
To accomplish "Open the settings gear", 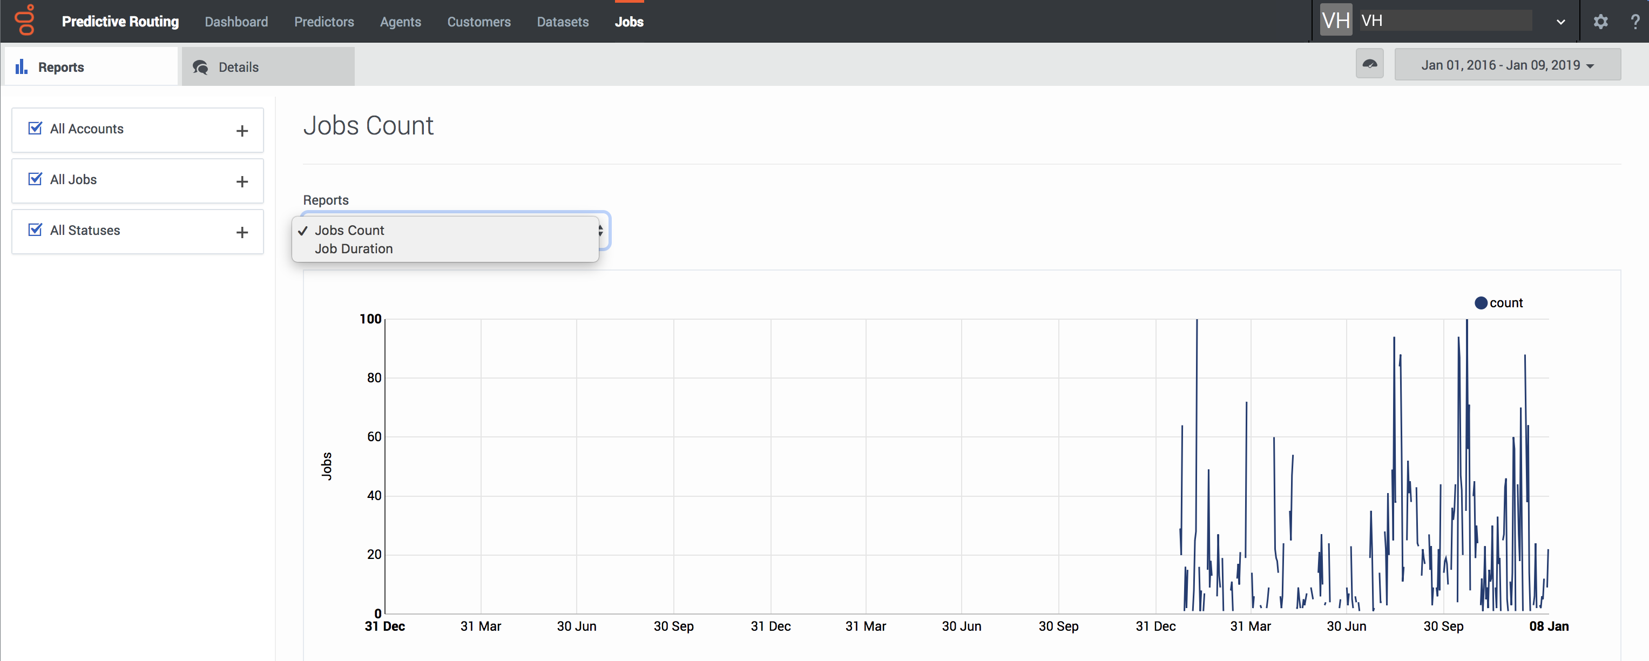I will click(1600, 21).
